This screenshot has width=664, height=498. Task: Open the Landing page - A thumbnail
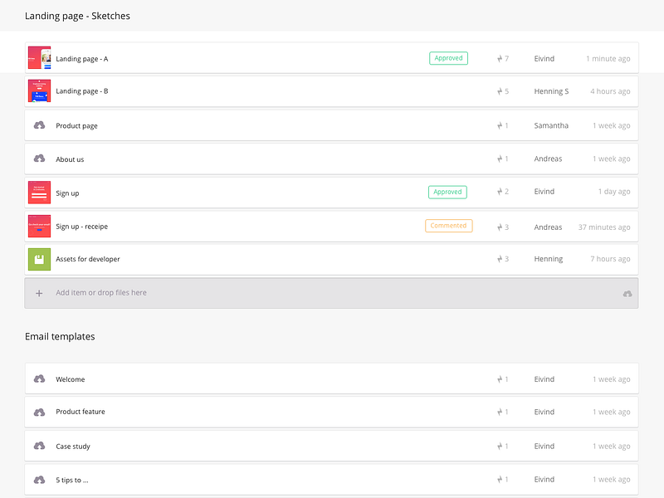[39, 57]
